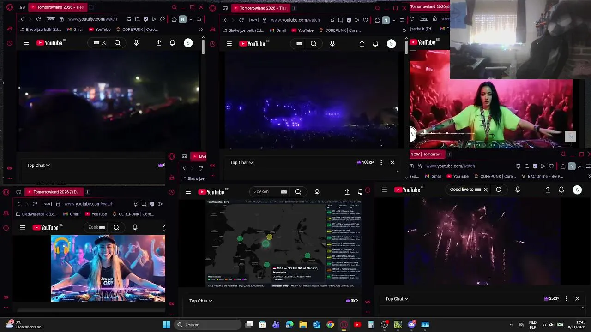Screen dimensions: 591x332
Task: Open downloads in the top-left window
Action: pyautogui.click(x=191, y=19)
